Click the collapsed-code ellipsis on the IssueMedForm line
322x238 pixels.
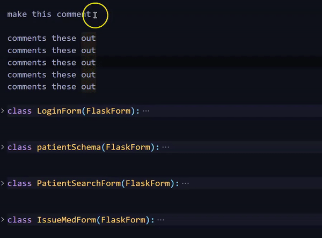coord(161,220)
